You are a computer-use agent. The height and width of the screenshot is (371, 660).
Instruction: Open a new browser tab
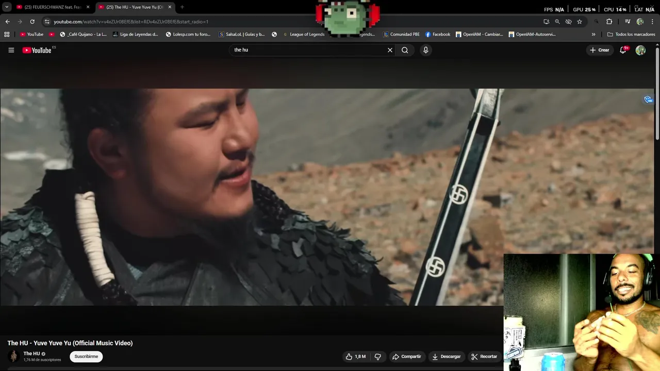tap(182, 7)
